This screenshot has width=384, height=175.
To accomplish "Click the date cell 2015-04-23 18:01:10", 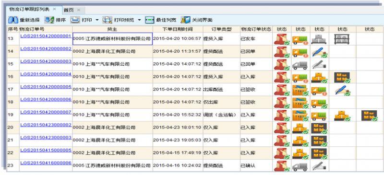I will pos(178,128).
